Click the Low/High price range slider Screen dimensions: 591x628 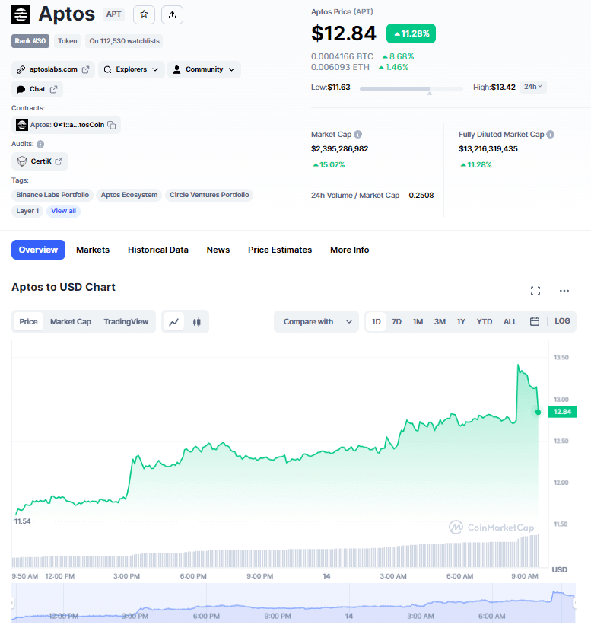point(411,88)
